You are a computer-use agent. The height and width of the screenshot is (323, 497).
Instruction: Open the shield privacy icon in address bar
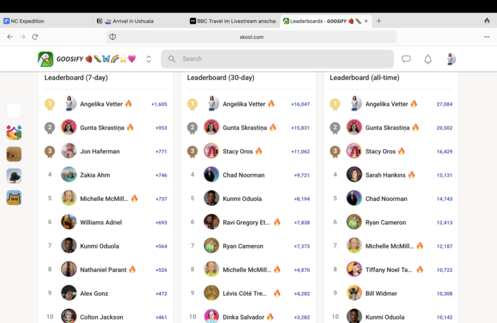pos(113,37)
